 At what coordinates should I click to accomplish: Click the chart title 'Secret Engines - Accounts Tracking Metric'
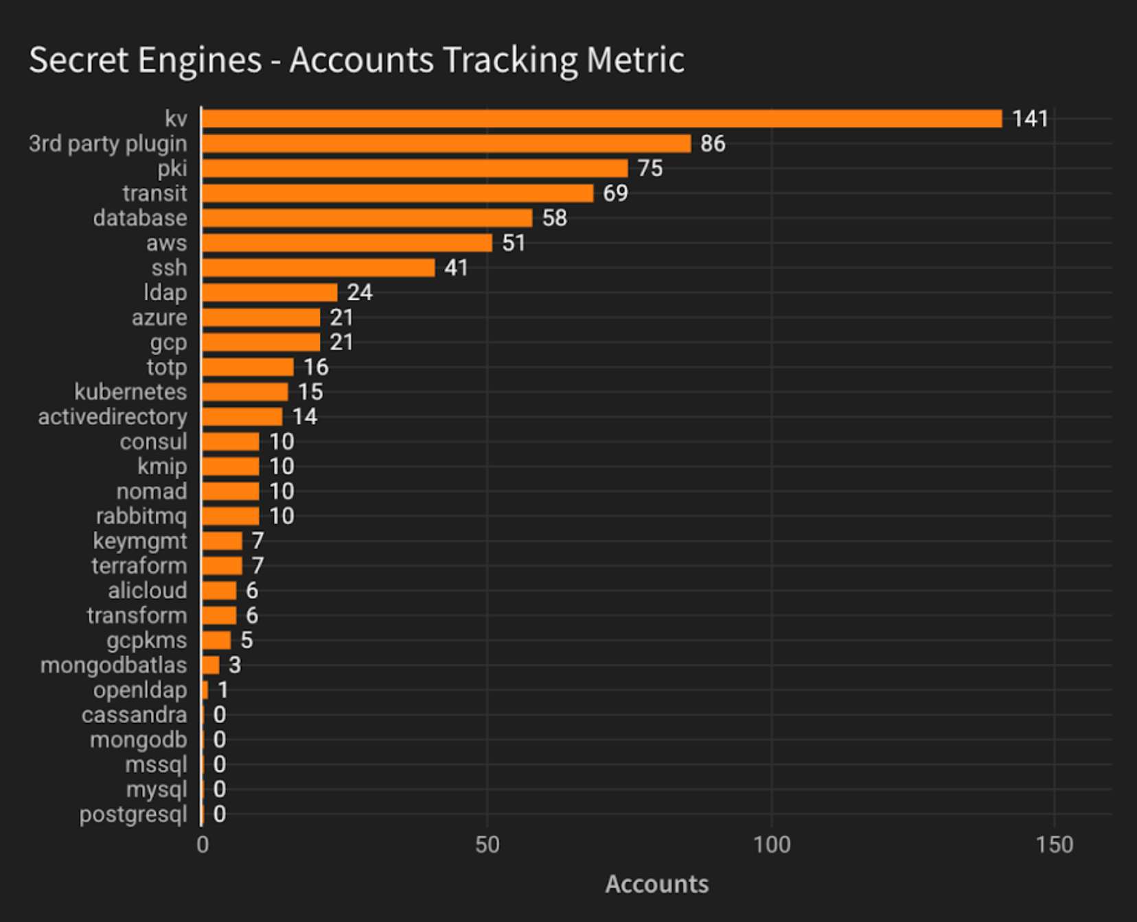pyautogui.click(x=356, y=60)
